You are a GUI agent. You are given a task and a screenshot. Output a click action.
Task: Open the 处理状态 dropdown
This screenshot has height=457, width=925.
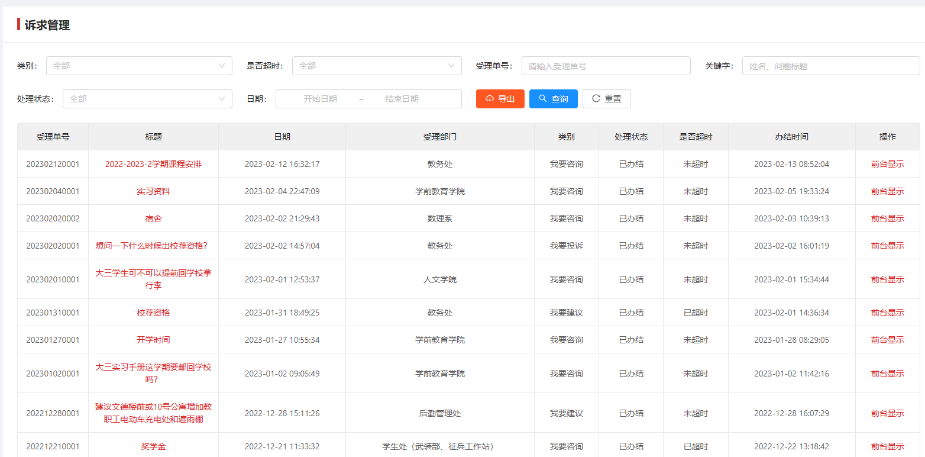(147, 99)
